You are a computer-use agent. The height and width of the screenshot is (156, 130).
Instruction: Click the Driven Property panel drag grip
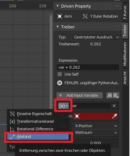tap(118, 6)
